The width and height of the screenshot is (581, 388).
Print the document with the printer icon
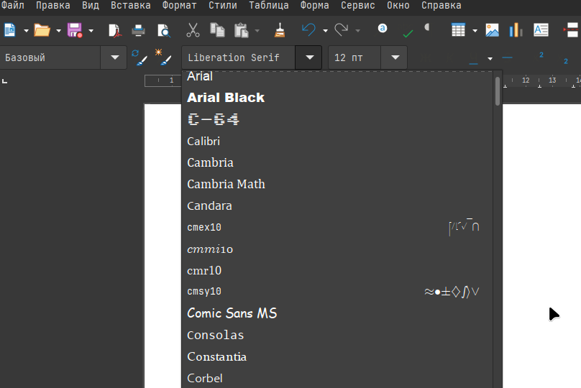pyautogui.click(x=138, y=30)
